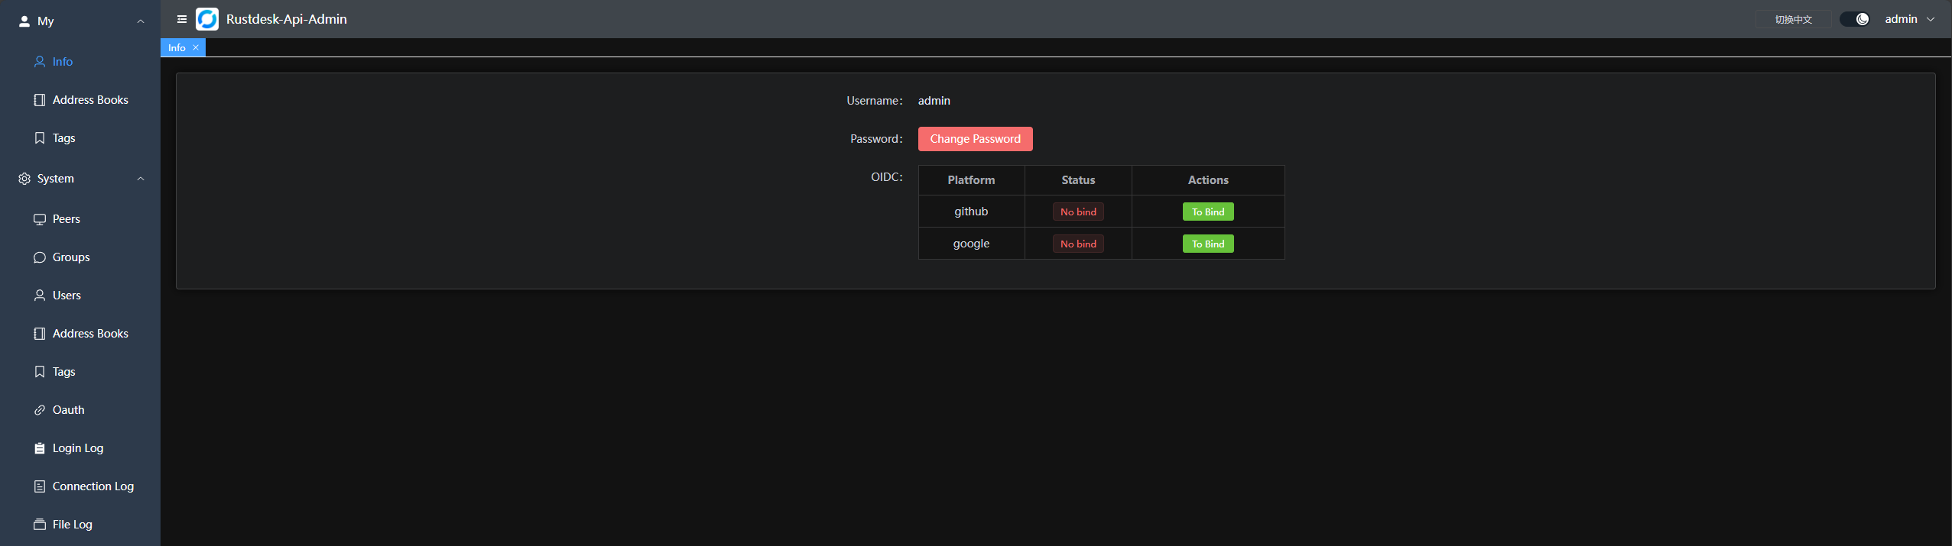This screenshot has width=1952, height=546.
Task: Click the Change Password button
Action: 975,139
